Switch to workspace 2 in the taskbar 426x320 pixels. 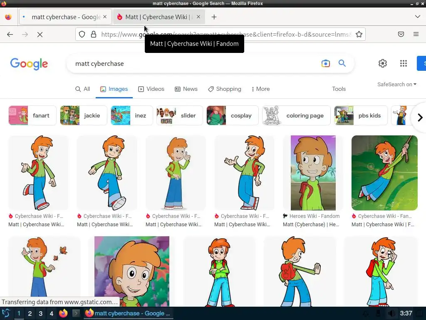pyautogui.click(x=30, y=313)
